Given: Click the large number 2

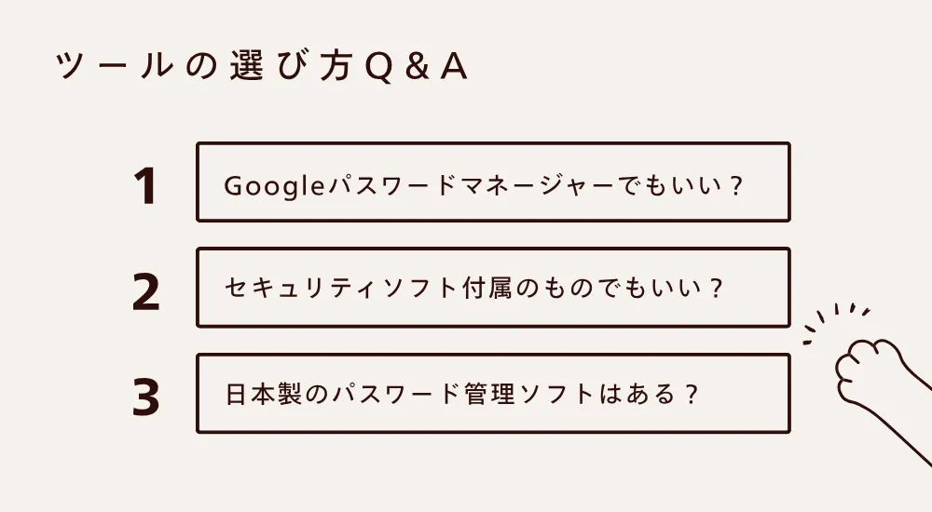Looking at the screenshot, I should tap(145, 291).
